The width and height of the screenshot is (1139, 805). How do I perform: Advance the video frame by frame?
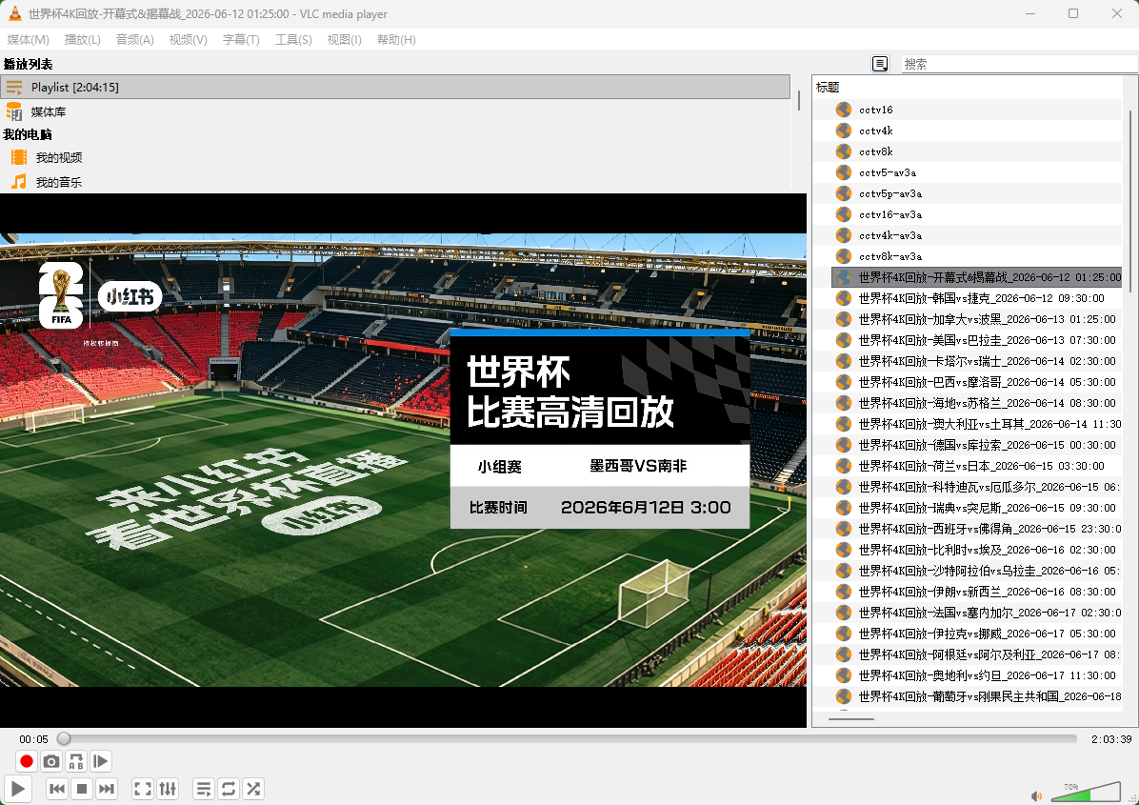[x=101, y=761]
